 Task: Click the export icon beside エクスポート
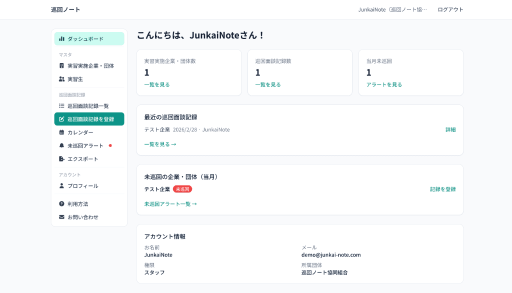coord(61,159)
